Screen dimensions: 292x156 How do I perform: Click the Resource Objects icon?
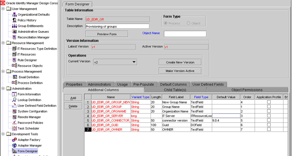click(14, 66)
